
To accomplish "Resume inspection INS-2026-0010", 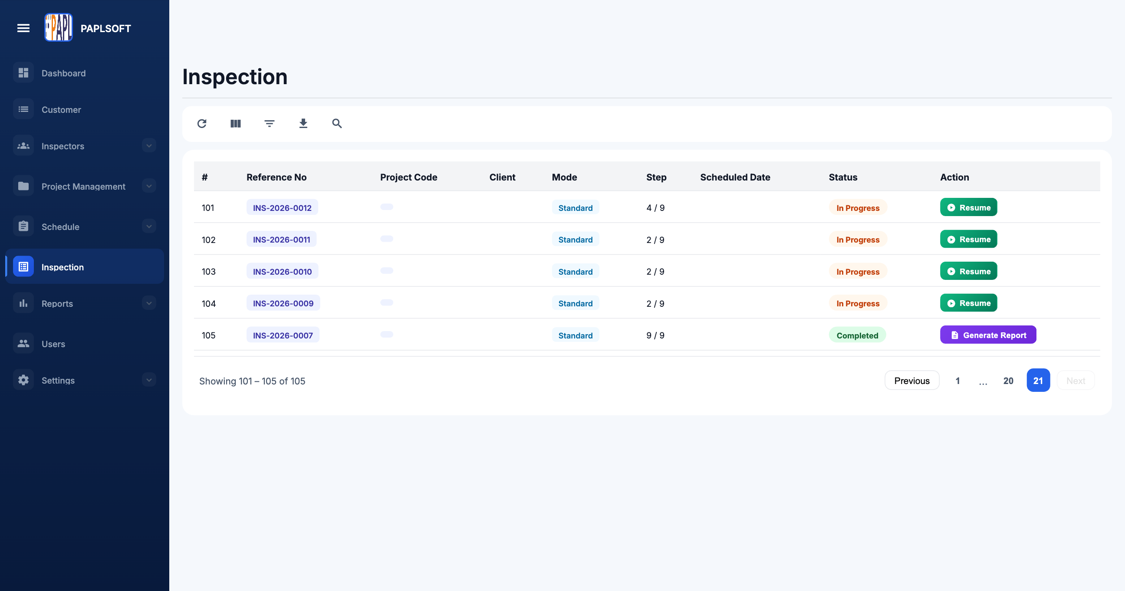I will [968, 271].
